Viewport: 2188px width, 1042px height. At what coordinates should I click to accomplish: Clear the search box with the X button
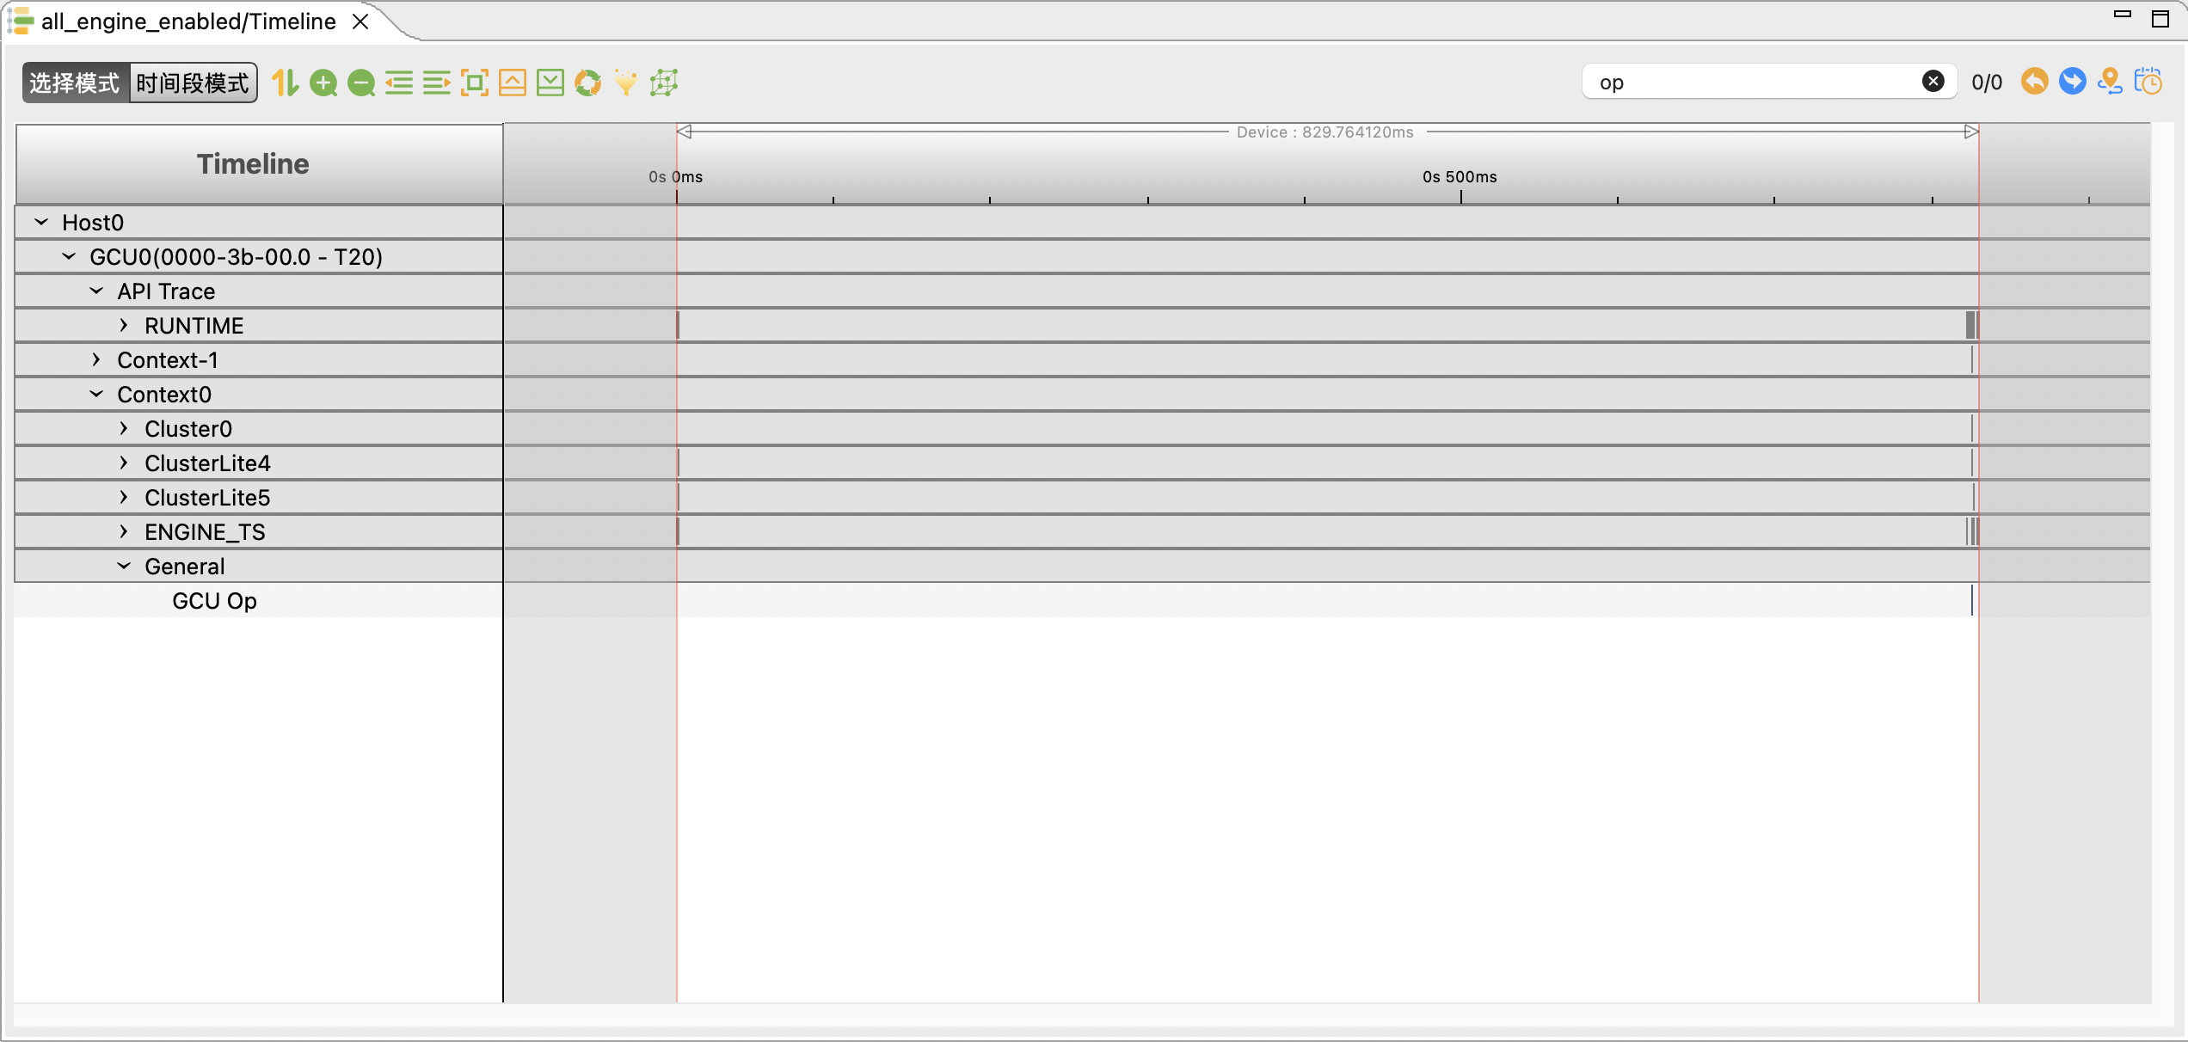click(x=1933, y=82)
